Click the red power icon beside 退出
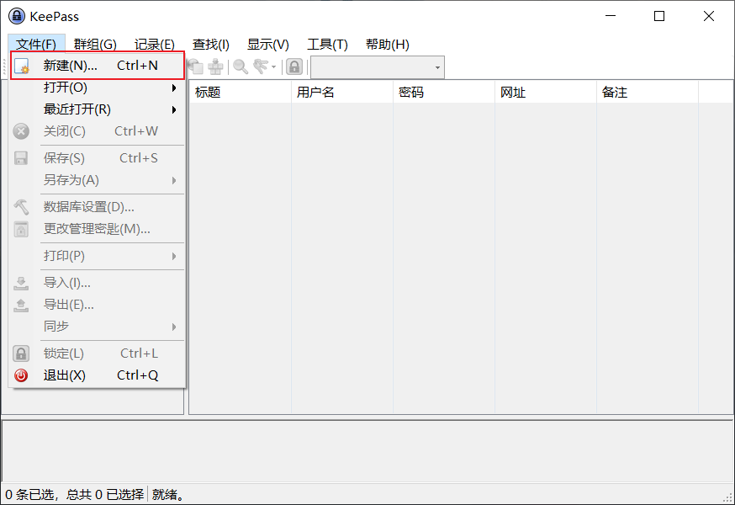 coord(22,375)
